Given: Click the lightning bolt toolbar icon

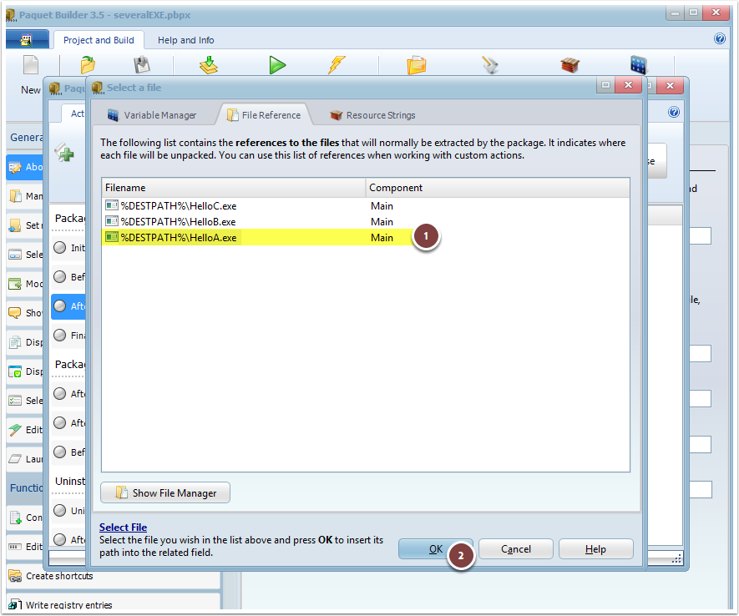Looking at the screenshot, I should pyautogui.click(x=337, y=65).
